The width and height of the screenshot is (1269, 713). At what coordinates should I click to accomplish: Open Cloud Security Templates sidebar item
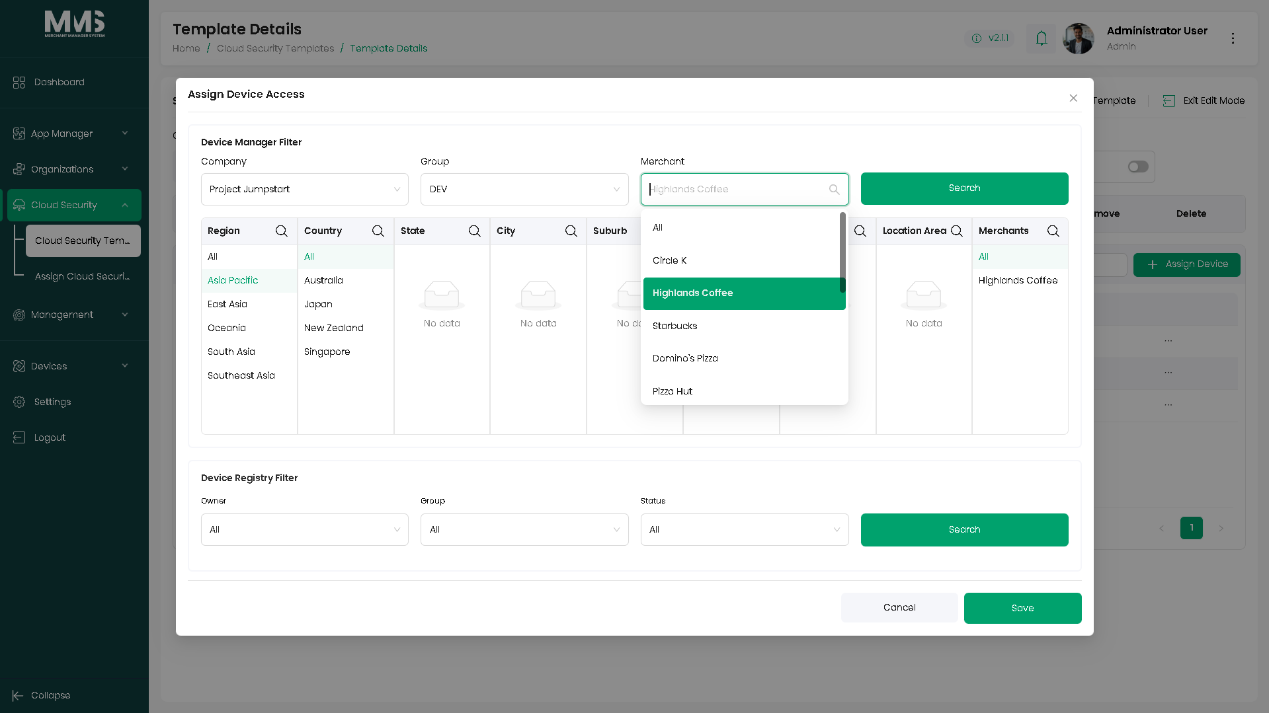pos(83,241)
